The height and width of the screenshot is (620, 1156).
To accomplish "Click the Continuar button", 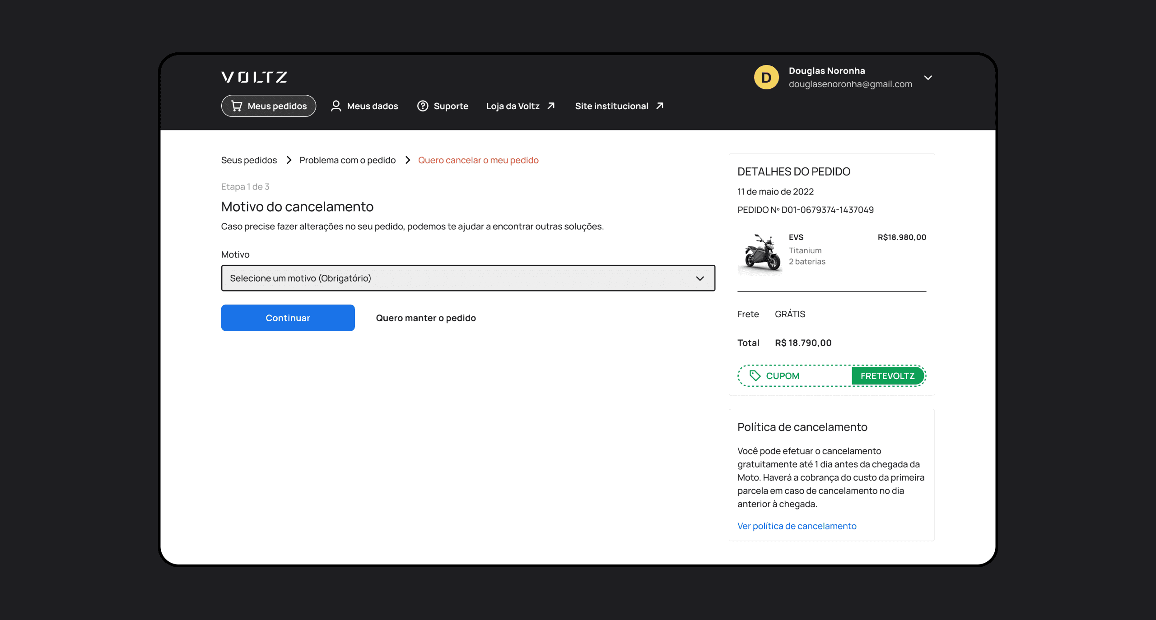I will (x=288, y=318).
